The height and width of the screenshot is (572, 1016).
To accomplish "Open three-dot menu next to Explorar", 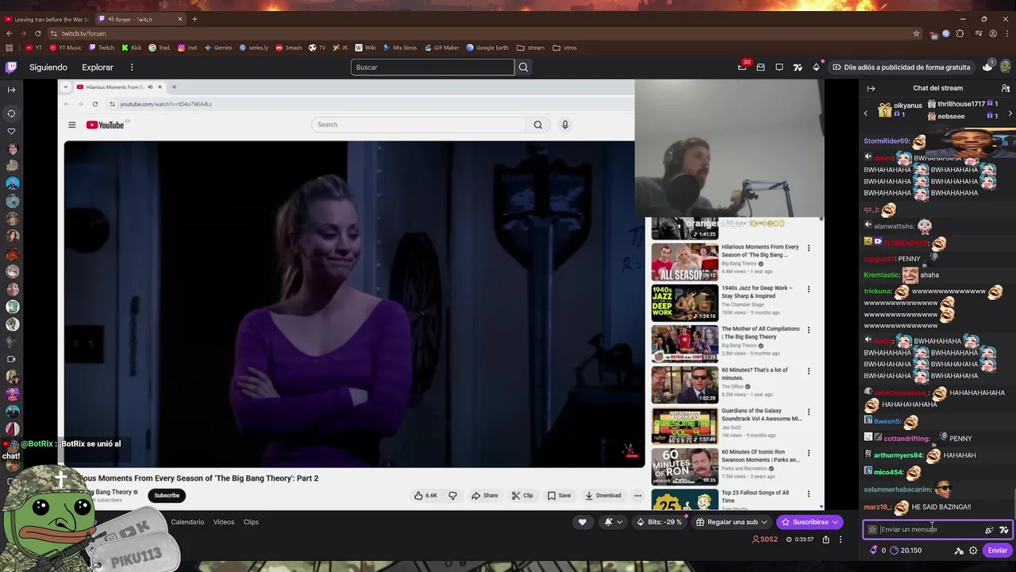I will coord(132,68).
